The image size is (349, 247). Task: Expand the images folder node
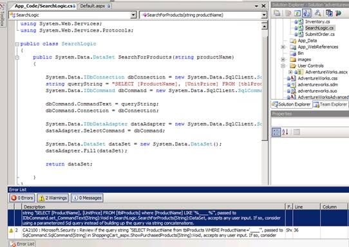[x=283, y=60]
